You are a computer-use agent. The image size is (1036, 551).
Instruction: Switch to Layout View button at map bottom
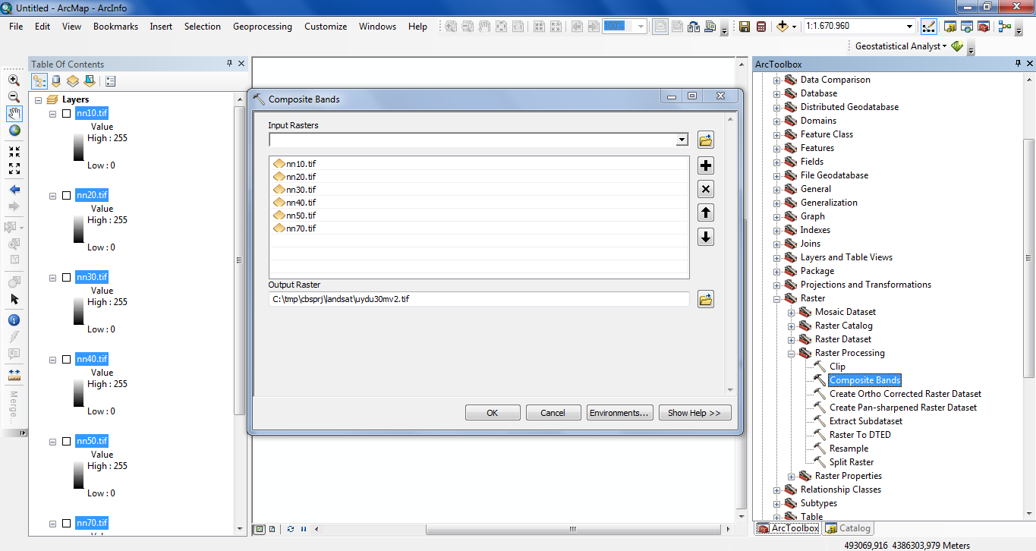(272, 529)
